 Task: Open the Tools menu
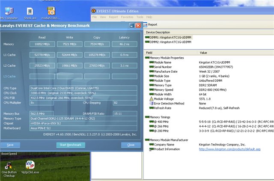pyautogui.click(x=140, y=17)
